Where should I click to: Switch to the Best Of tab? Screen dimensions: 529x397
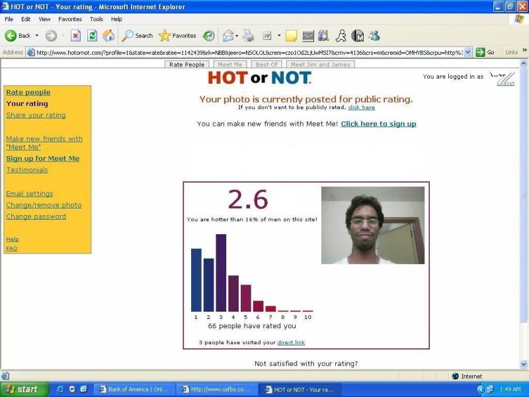[266, 64]
